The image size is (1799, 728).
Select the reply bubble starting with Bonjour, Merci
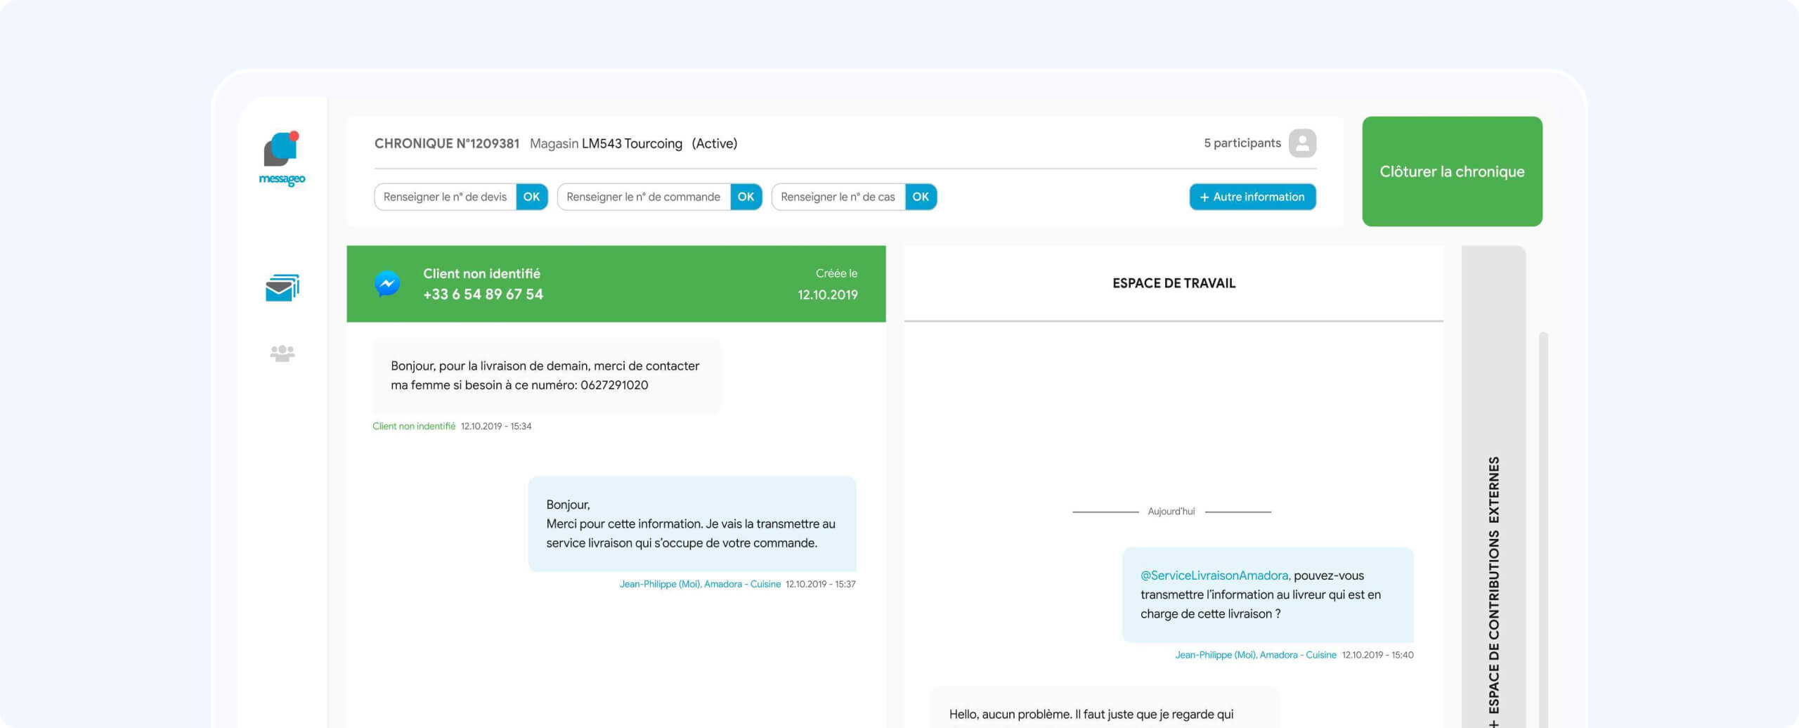[x=692, y=524]
